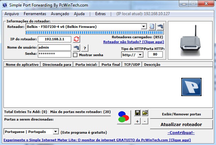Click the question mark help button
The height and width of the screenshot is (145, 216).
[x=85, y=48]
